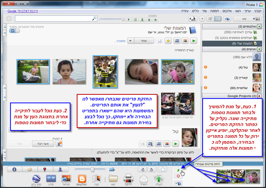Toggle the web sync switch

14,31
